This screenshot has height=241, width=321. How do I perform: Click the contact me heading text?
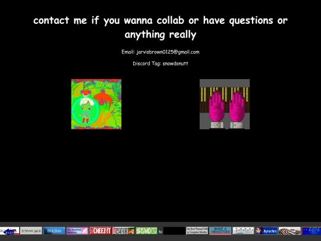tap(160, 27)
